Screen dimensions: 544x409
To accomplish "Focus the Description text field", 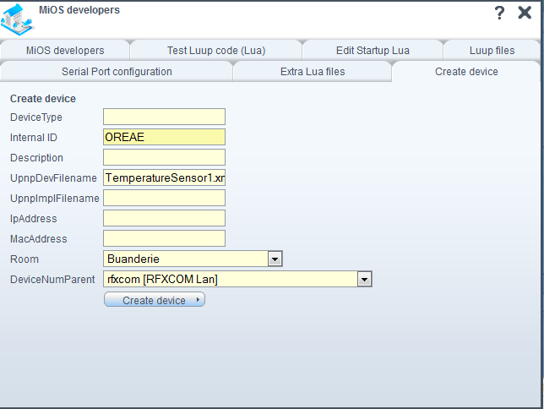I will (164, 157).
